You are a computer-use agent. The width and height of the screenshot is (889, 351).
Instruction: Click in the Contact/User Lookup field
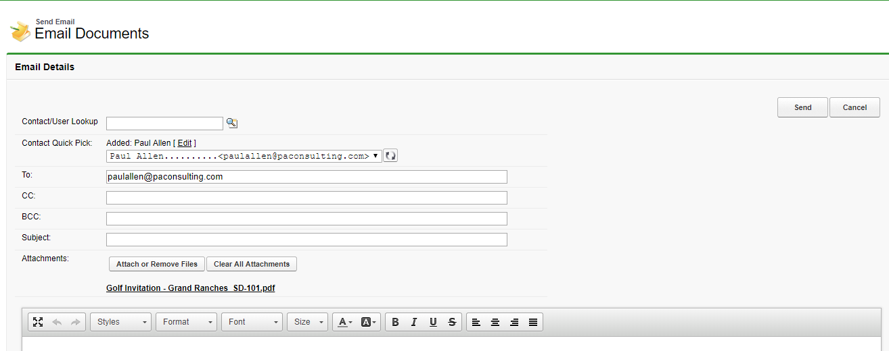164,123
